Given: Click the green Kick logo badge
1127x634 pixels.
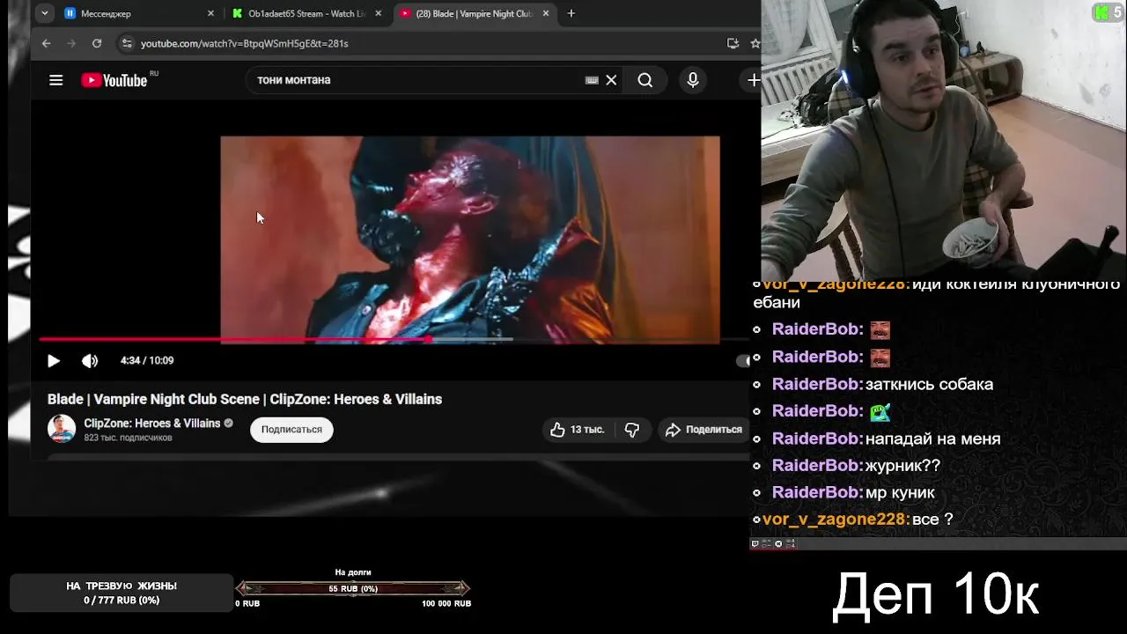Looking at the screenshot, I should [1101, 12].
